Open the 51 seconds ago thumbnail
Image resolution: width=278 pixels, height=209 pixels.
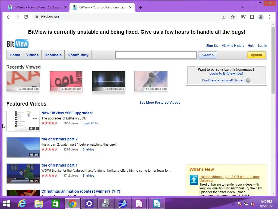click(151, 81)
